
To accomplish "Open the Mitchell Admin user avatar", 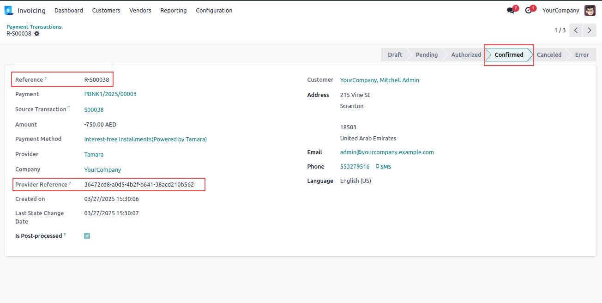I will click(590, 10).
